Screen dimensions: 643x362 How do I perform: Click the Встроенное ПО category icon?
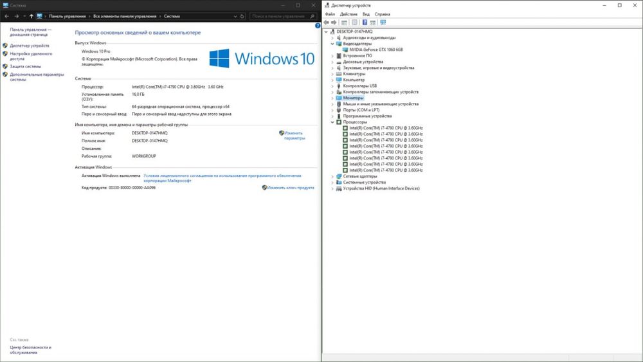point(339,56)
